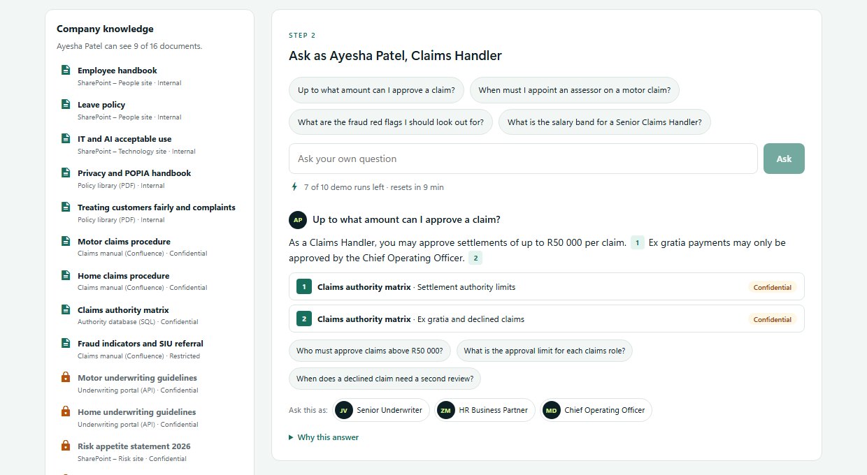Click the Motor claims procedure document icon

(66, 241)
